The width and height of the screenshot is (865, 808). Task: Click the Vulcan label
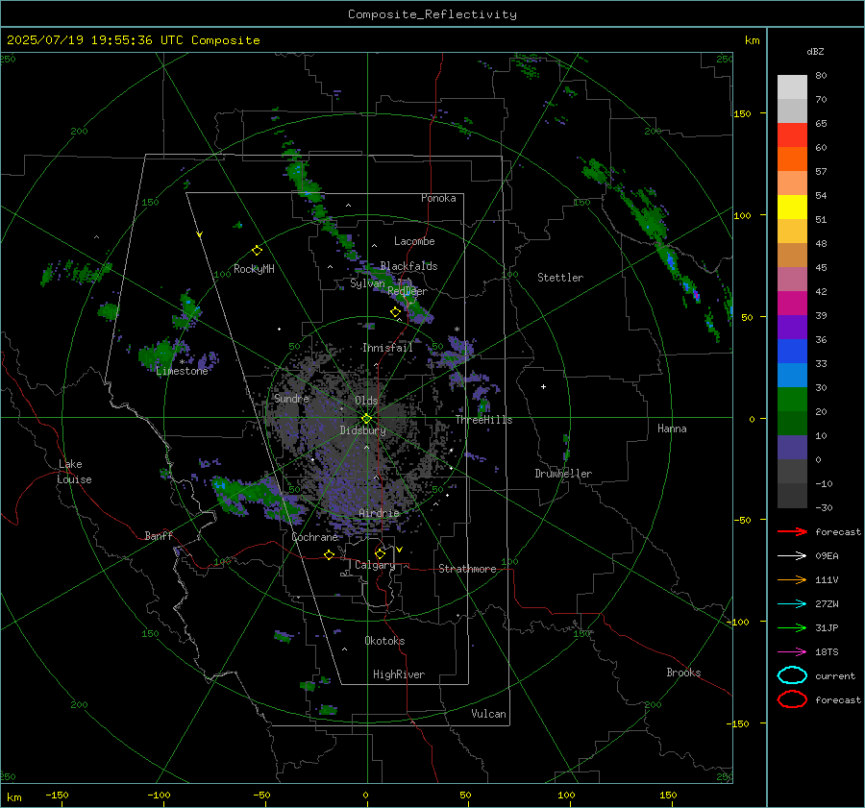point(488,714)
